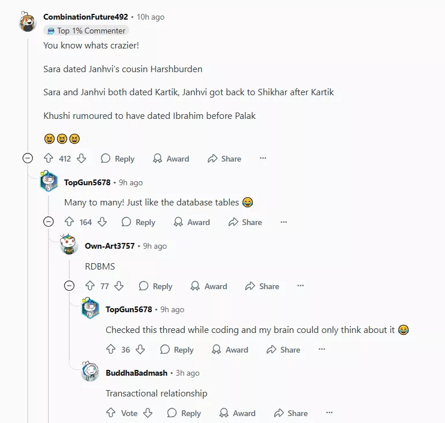Share the 'Checked this thread while coding' comment
Screen dimensions: 445x423
pos(283,350)
